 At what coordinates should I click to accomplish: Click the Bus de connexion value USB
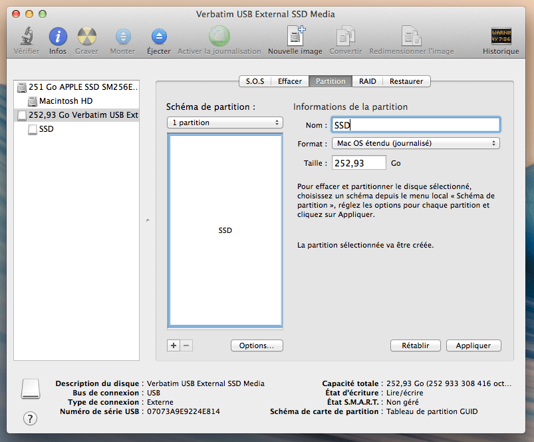[154, 393]
